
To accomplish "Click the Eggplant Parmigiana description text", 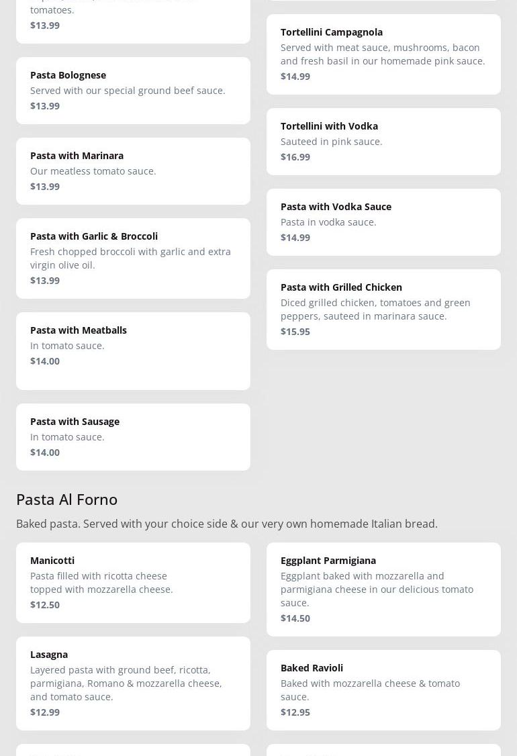I will (377, 589).
